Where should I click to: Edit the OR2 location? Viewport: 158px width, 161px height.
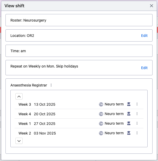point(144,36)
